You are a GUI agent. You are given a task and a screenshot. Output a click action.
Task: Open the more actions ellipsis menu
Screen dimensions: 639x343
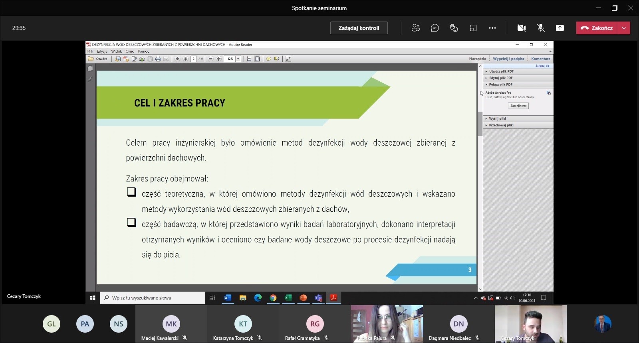[x=492, y=28]
